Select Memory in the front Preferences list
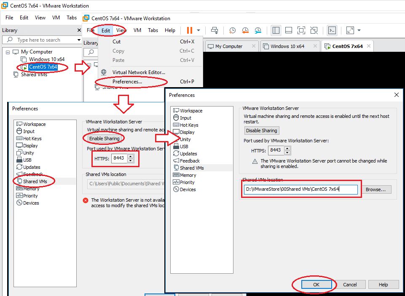Screen dimensions: 405x296 click(x=185, y=175)
